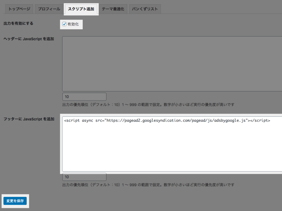Screen dimensions: 282x211
Task: Click in the header JavaScript textarea
Action: pyautogui.click(x=172, y=64)
